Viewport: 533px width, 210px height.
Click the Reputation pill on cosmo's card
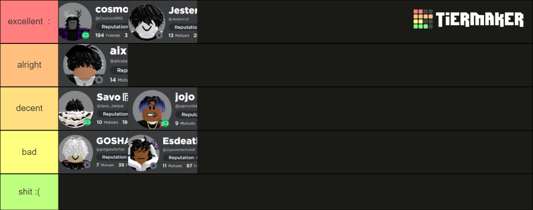[112, 27]
